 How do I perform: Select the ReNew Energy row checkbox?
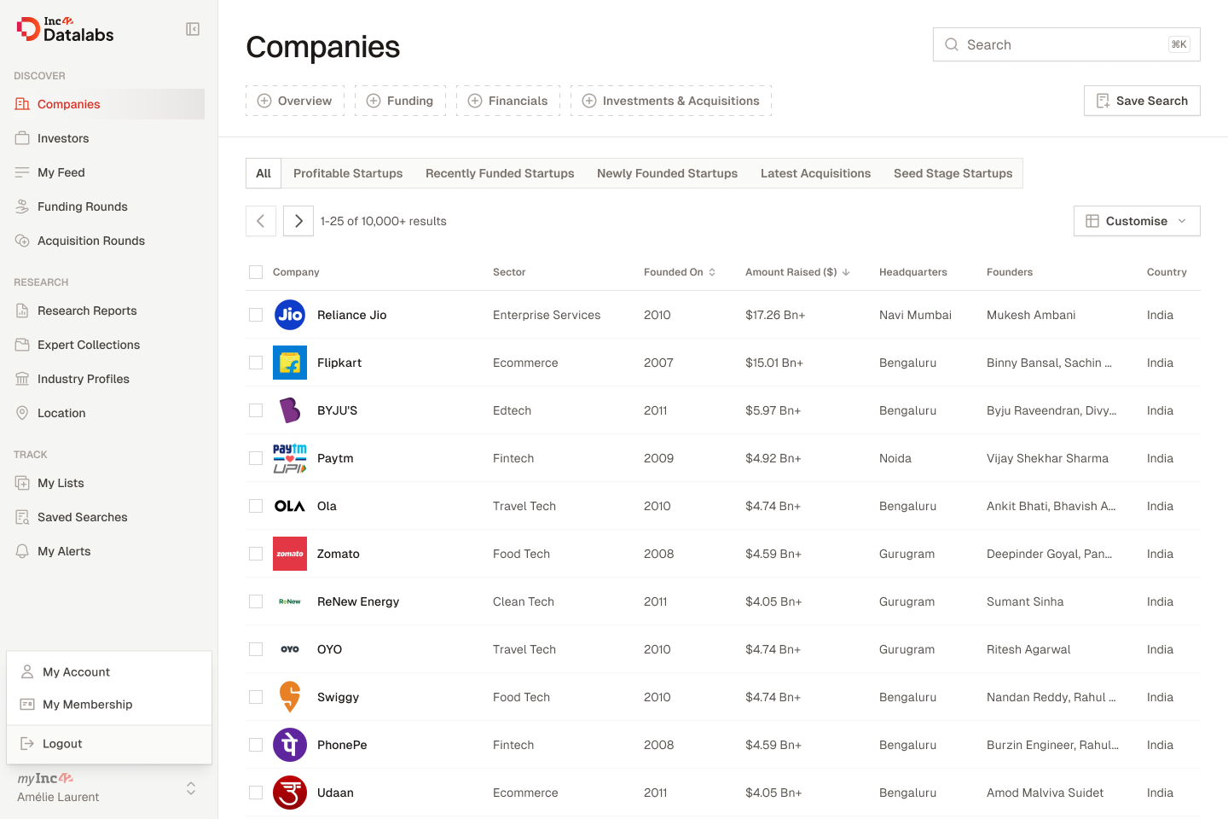pyautogui.click(x=256, y=601)
